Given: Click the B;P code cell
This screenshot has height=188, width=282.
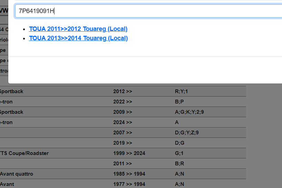Looking at the screenshot, I should (x=179, y=102).
